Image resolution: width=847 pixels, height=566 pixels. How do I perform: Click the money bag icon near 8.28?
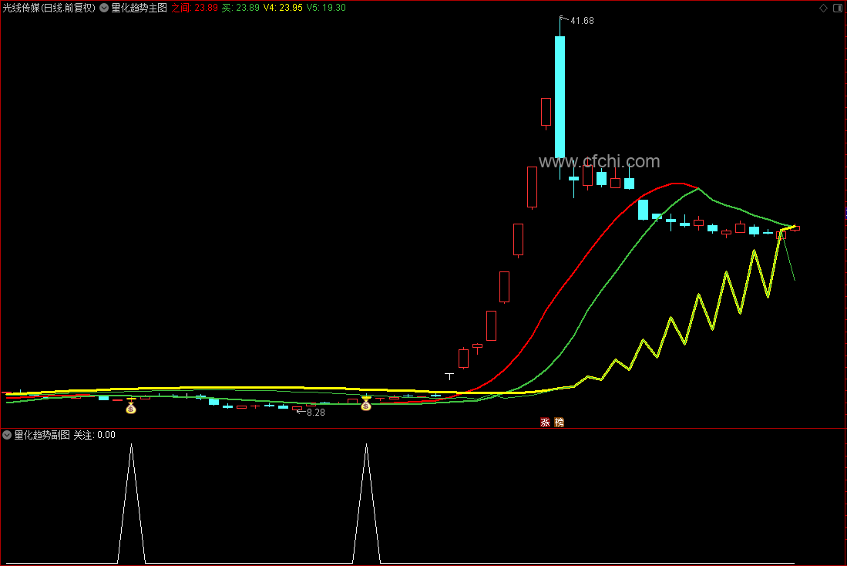tap(366, 404)
